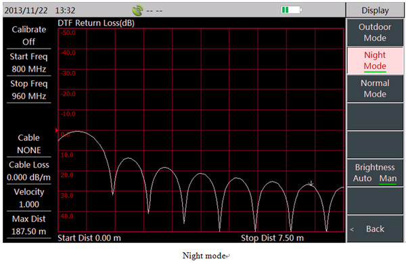Image resolution: width=406 pixels, height=263 pixels.
Task: Open the Stop Freq 960 MHz setting
Action: [28, 90]
